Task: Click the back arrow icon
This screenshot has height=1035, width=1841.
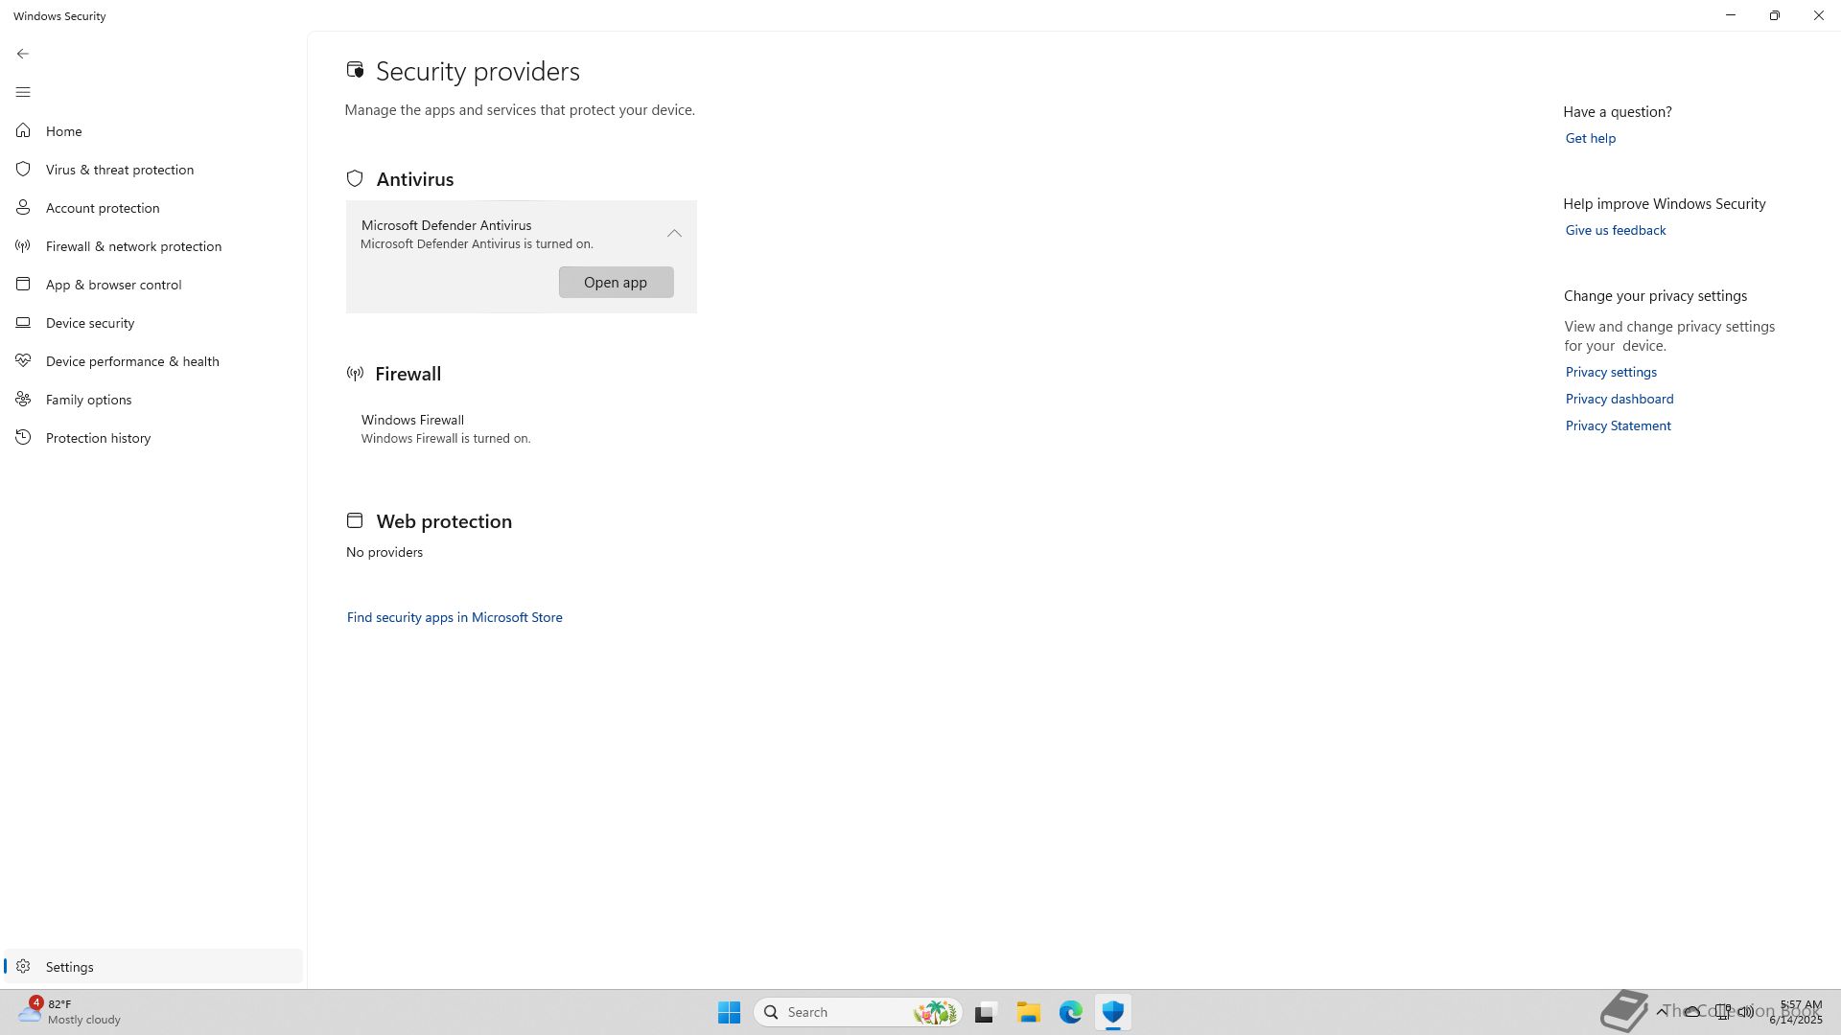Action: tap(23, 54)
